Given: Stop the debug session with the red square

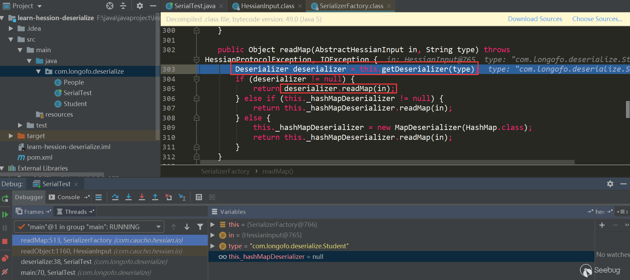Looking at the screenshot, I should (5, 241).
